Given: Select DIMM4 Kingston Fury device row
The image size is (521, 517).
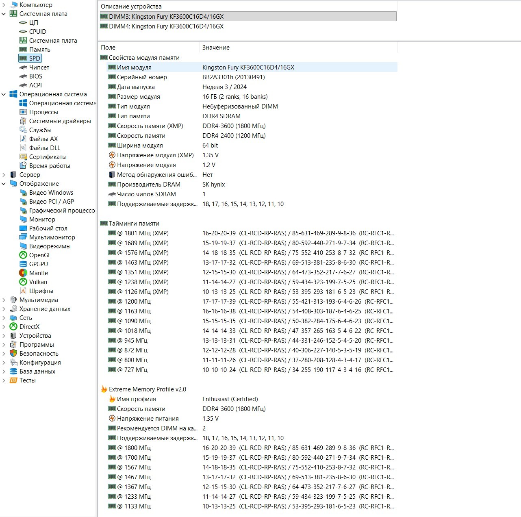Looking at the screenshot, I should coord(248,26).
